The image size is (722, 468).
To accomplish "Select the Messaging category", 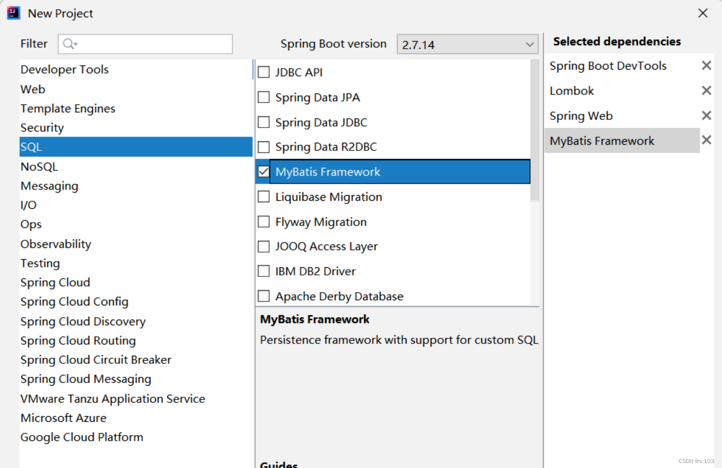I will [136, 185].
